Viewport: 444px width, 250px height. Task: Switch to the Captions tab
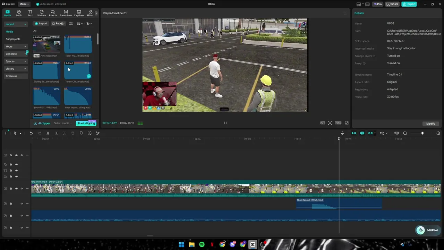[79, 13]
